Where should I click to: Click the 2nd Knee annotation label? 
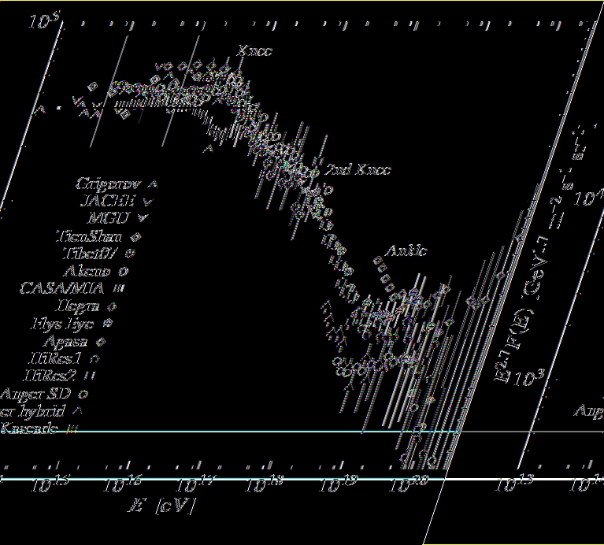pyautogui.click(x=358, y=169)
